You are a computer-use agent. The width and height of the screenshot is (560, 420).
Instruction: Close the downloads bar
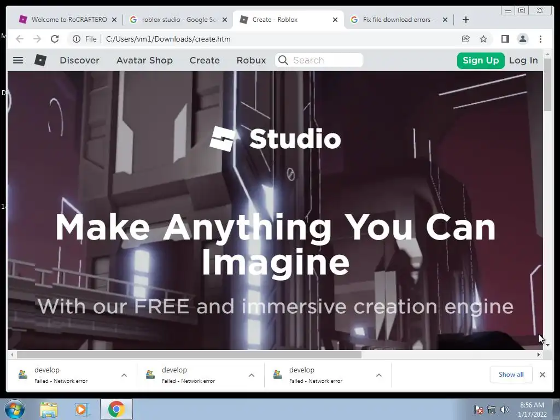coord(542,374)
